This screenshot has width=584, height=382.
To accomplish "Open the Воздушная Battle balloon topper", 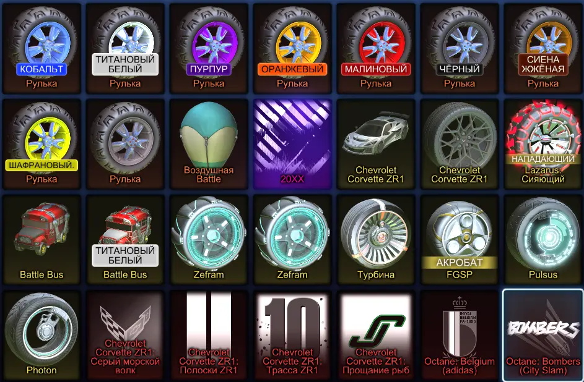I will [x=209, y=144].
